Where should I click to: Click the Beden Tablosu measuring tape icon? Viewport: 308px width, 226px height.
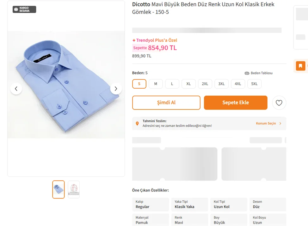(247, 73)
